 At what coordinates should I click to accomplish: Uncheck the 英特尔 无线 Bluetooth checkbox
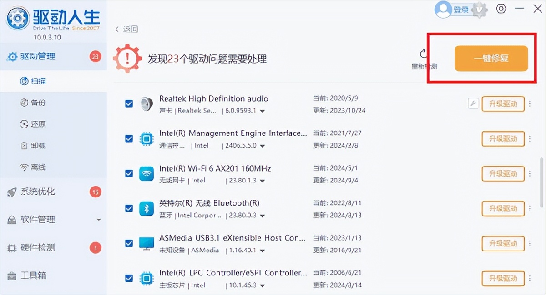tap(129, 208)
